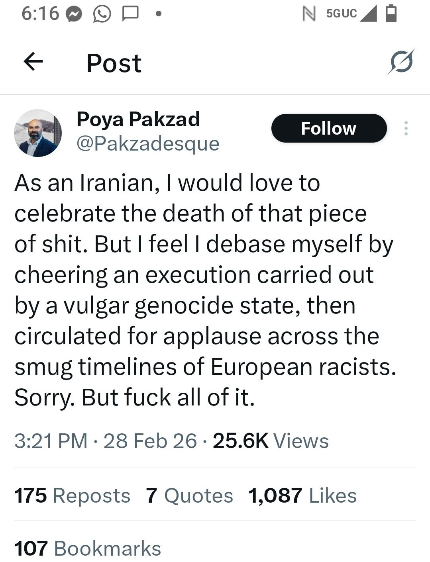
Task: Tap the Messenger notification icon
Action: [x=74, y=15]
